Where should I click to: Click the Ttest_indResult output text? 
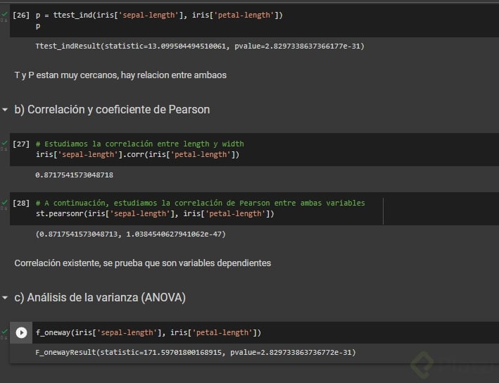pos(200,46)
